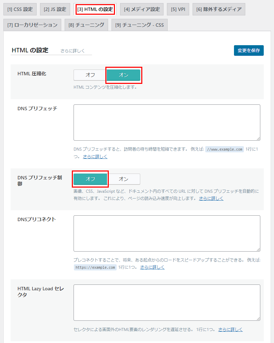Open さらに詳しく link under DNS プリフェッチ制御
274x343 pixels.
[211, 198]
